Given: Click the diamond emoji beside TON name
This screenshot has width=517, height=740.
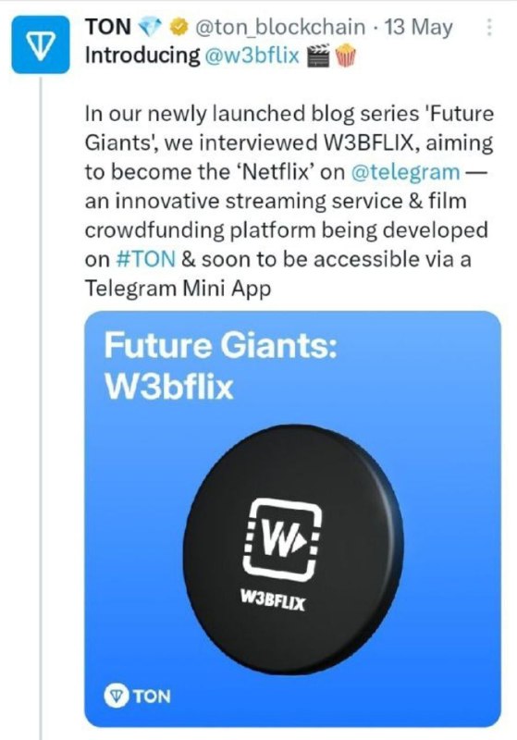Looking at the screenshot, I should [x=151, y=28].
